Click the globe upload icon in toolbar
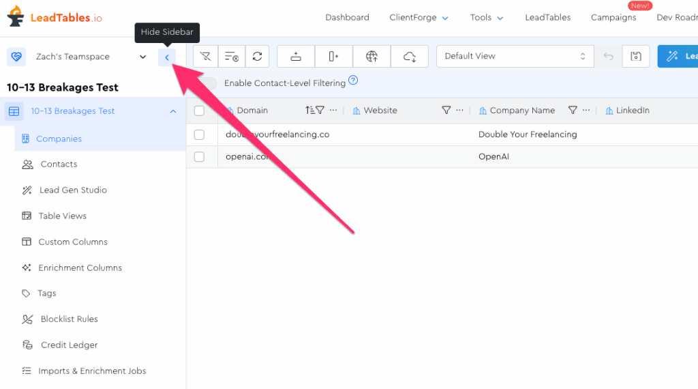Viewport: 698px width, 389px height. point(371,57)
